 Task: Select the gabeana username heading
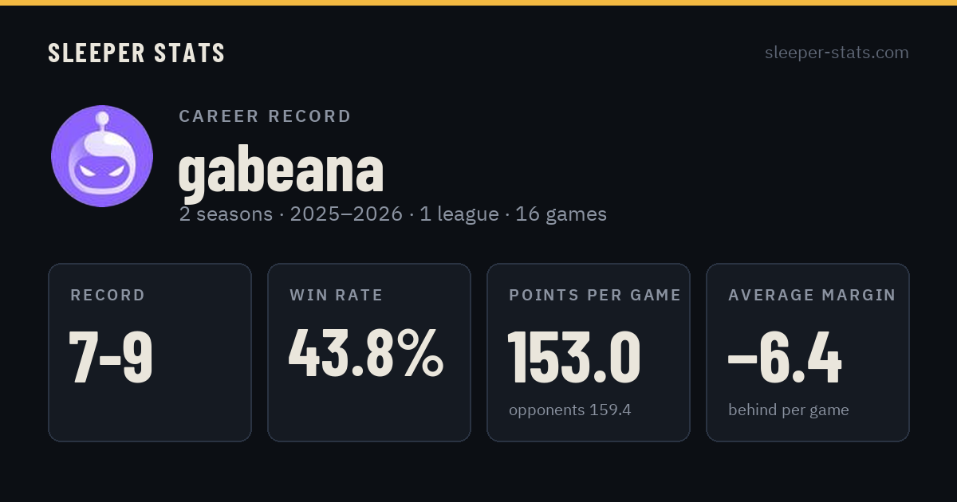(x=281, y=170)
